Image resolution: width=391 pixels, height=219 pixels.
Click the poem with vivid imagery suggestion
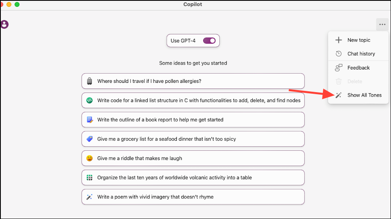[193, 197]
